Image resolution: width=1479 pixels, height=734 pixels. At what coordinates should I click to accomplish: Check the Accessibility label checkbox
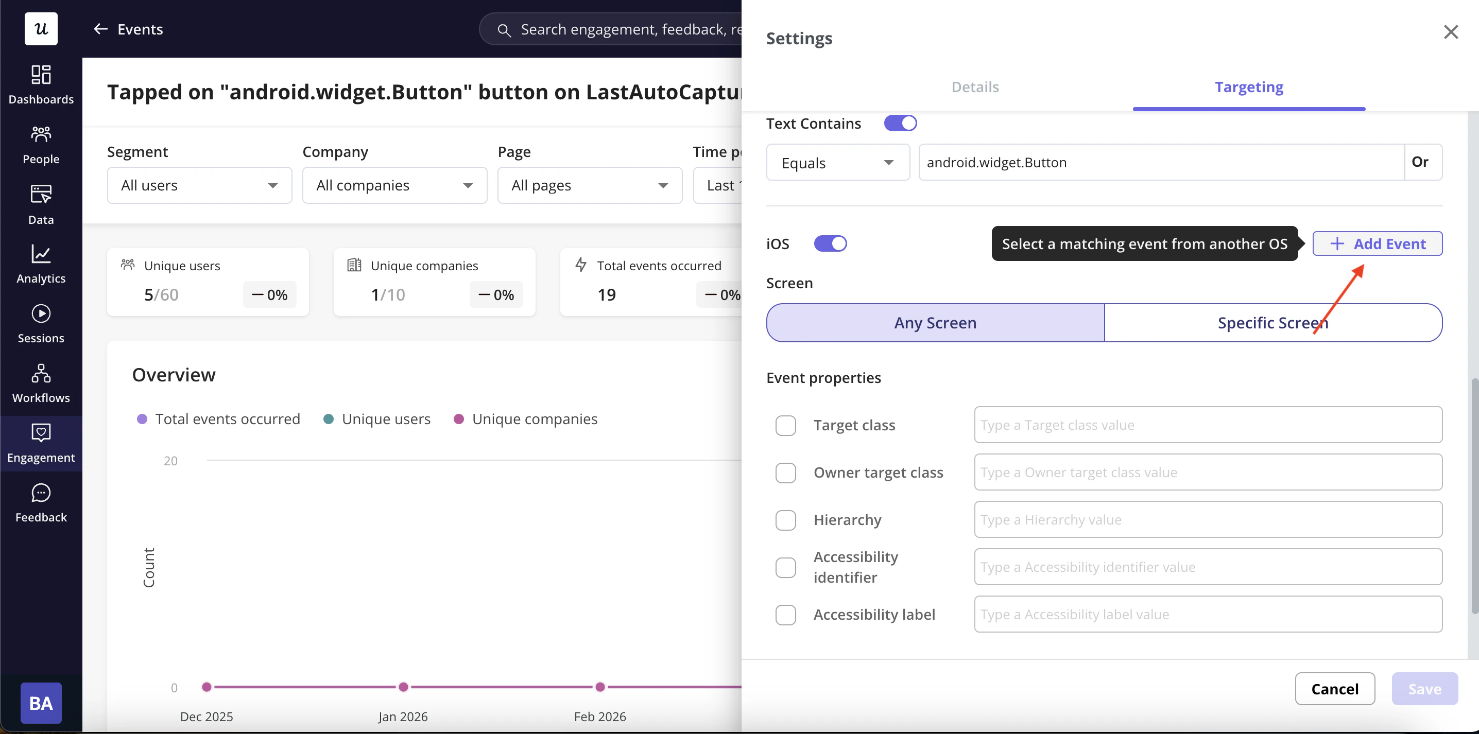pyautogui.click(x=785, y=615)
